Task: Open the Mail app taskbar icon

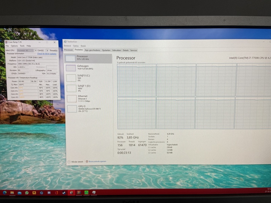Action: [20, 193]
